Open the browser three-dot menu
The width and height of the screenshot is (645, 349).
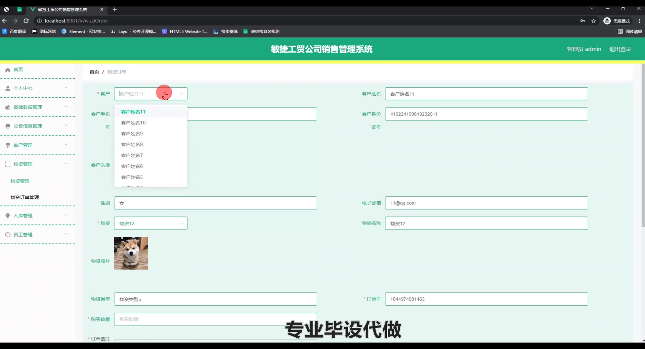pos(639,21)
